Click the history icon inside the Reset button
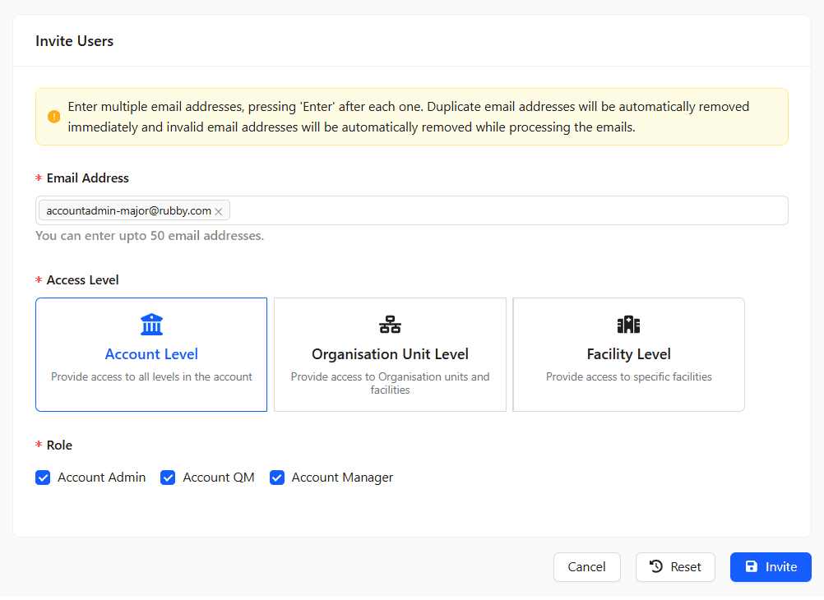The height and width of the screenshot is (600, 824). (656, 567)
